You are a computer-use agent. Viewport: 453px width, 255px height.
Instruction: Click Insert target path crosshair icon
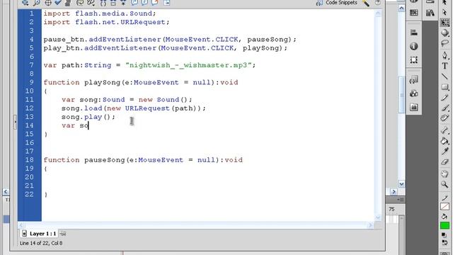click(48, 3)
